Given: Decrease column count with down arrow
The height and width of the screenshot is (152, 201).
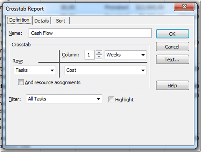Looking at the screenshot, I should (99, 57).
